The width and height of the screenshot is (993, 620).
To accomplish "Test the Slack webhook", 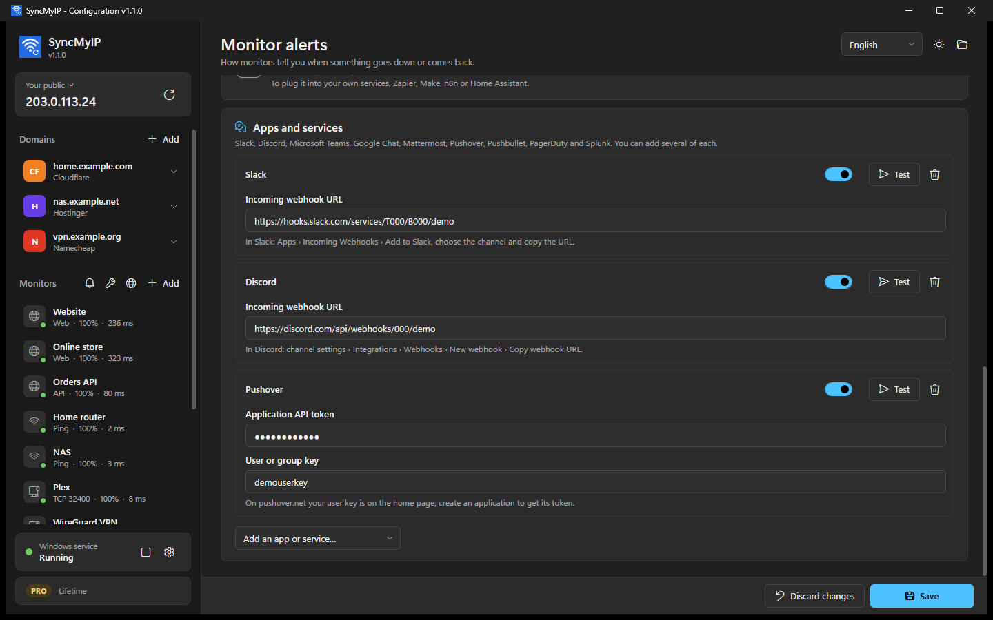I will (894, 174).
